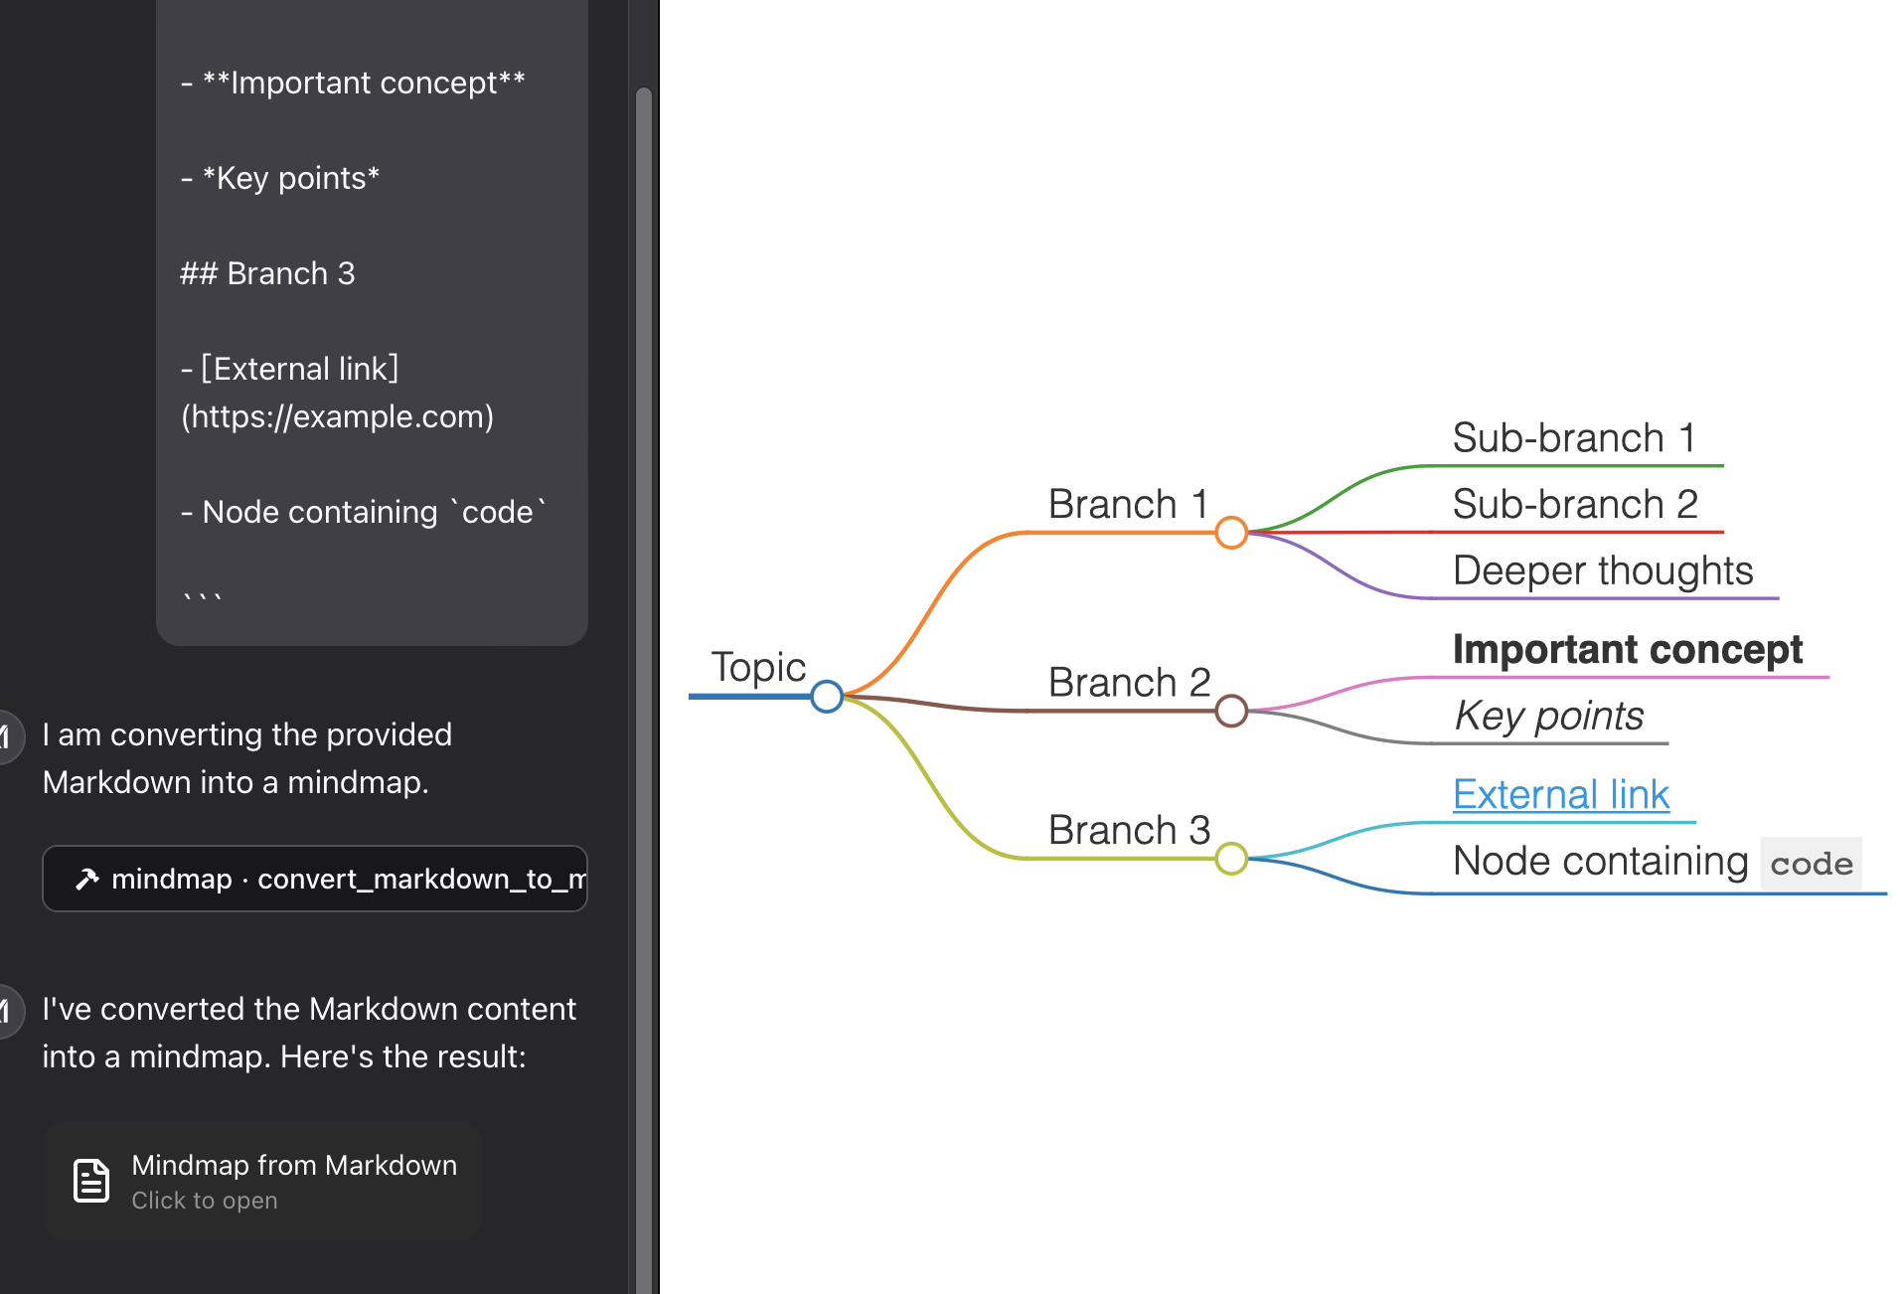Collapse the Topic root node circle
Screen dimensions: 1900x1294
(826, 696)
